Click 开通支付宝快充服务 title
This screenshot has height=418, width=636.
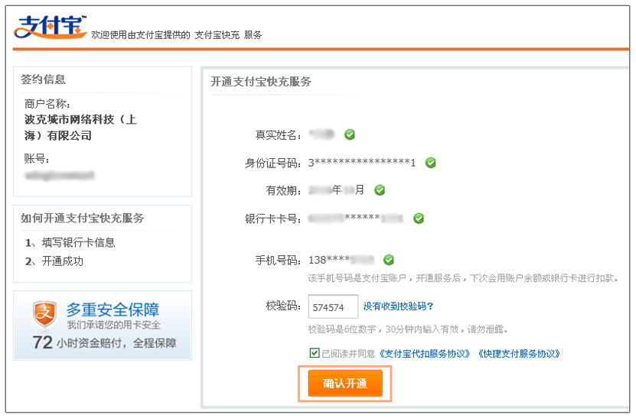[261, 82]
